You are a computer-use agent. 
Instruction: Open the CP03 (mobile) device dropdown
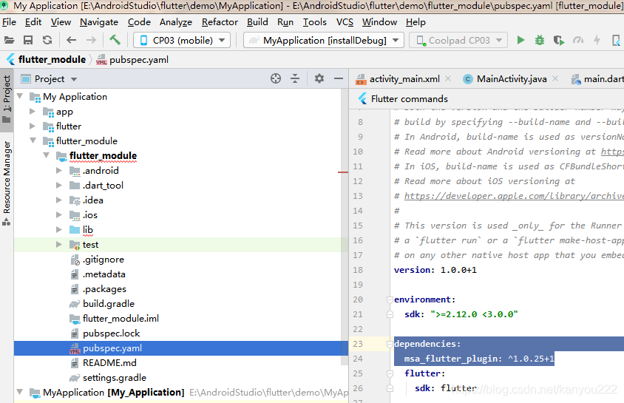click(182, 40)
